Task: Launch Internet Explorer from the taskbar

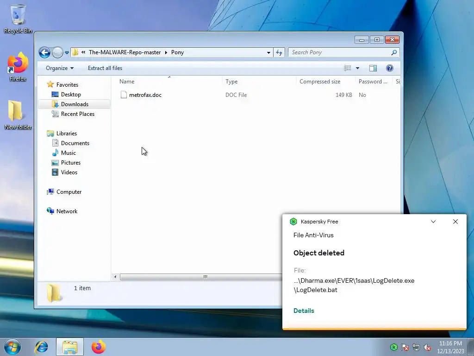Action: (x=41, y=347)
